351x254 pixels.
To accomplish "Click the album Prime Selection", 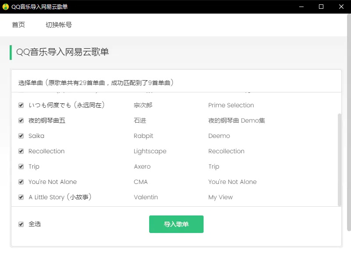I will tap(231, 105).
